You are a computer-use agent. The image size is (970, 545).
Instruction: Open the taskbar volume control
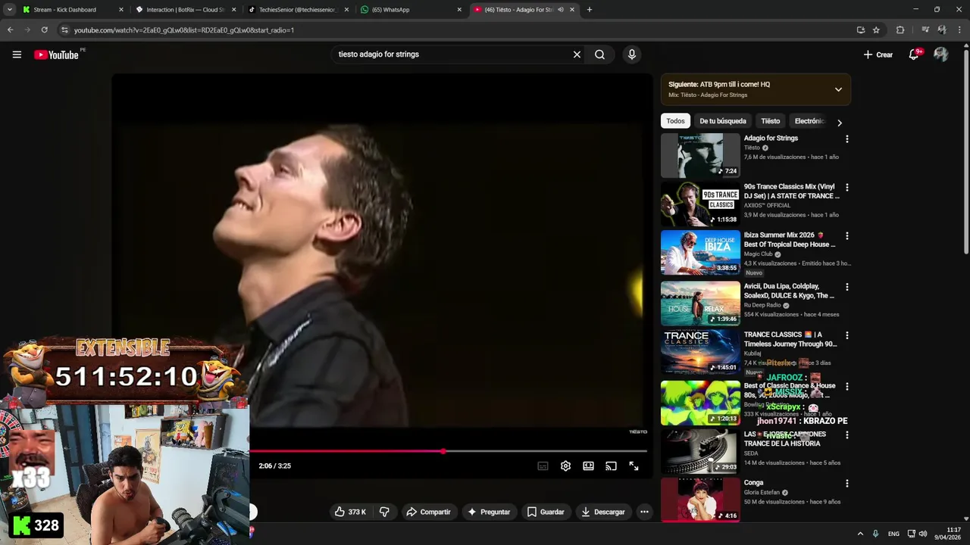pyautogui.click(x=923, y=534)
